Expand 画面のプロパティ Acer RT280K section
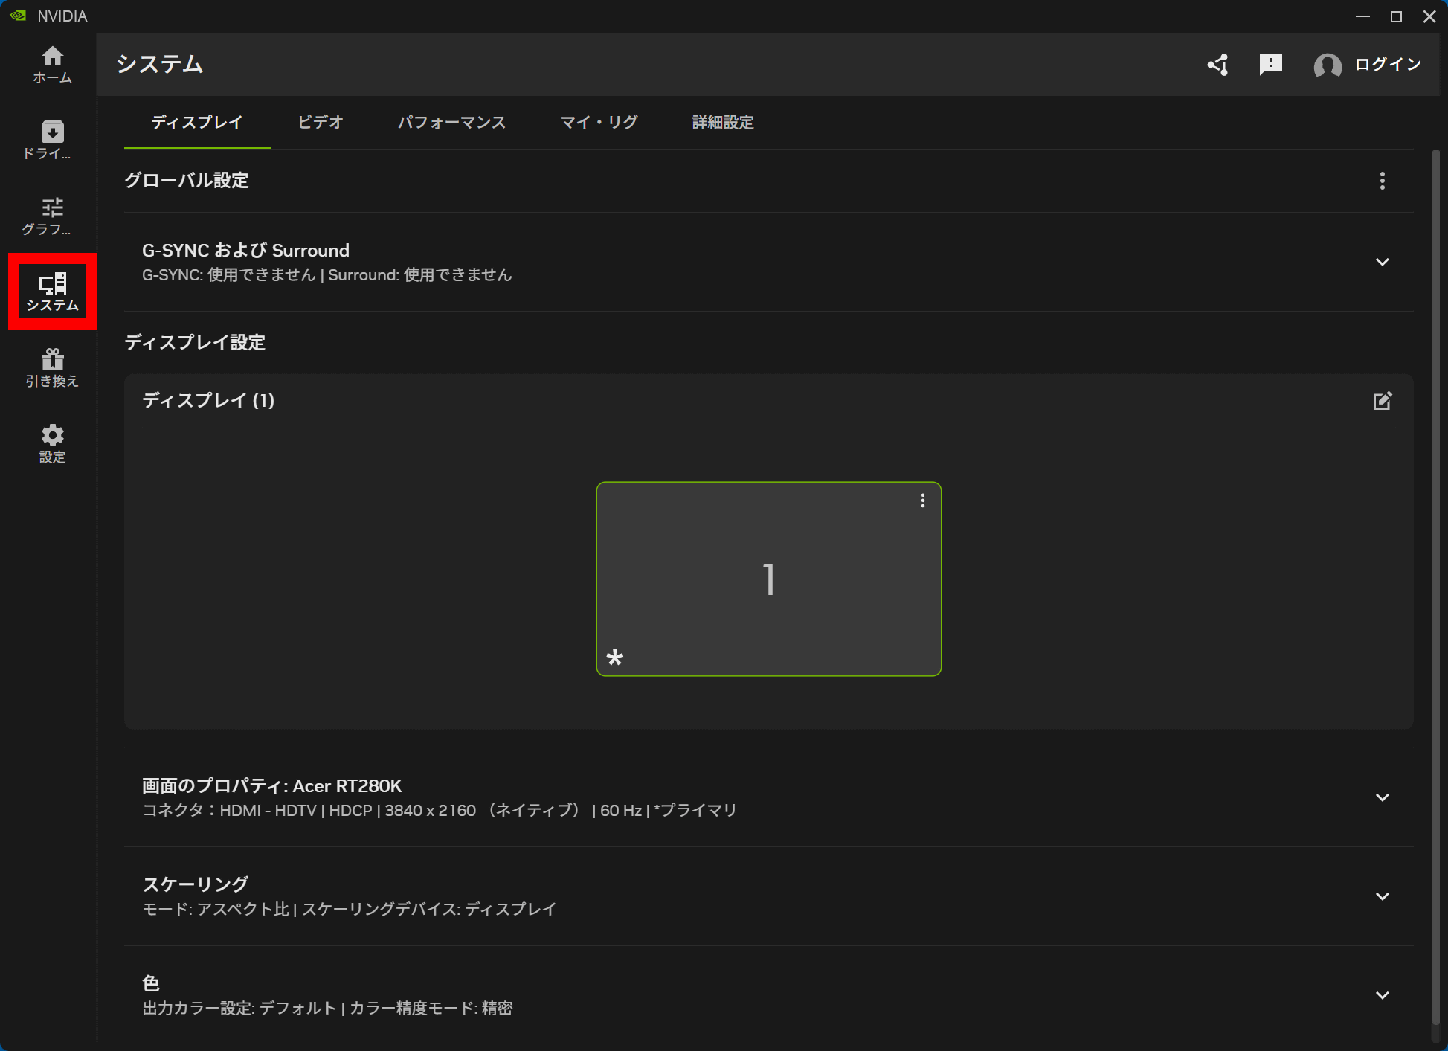 [768, 797]
